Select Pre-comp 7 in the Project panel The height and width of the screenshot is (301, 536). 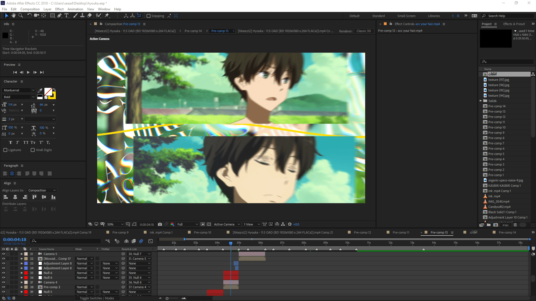(496, 143)
